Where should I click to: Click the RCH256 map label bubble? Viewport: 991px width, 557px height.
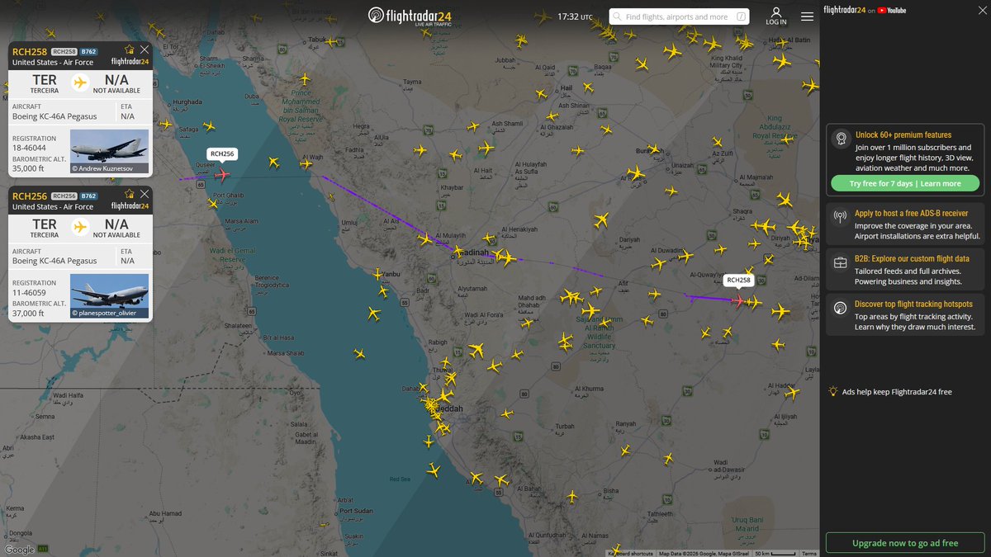(221, 153)
